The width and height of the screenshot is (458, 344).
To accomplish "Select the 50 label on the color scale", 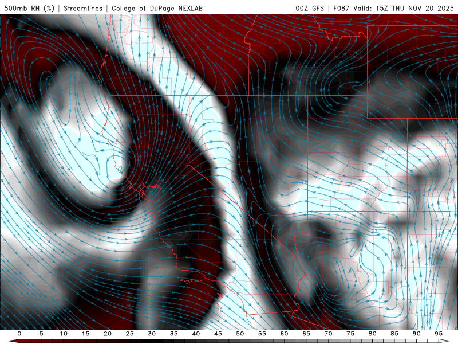I will tap(240, 334).
